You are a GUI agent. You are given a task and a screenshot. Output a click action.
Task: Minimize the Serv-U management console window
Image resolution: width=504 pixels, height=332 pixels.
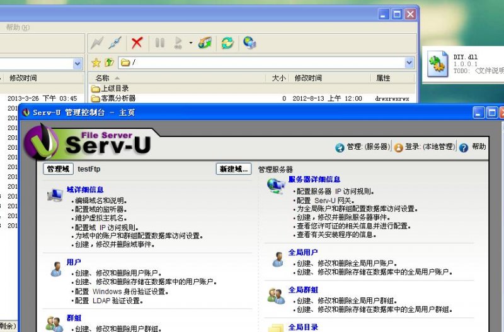pyautogui.click(x=478, y=113)
